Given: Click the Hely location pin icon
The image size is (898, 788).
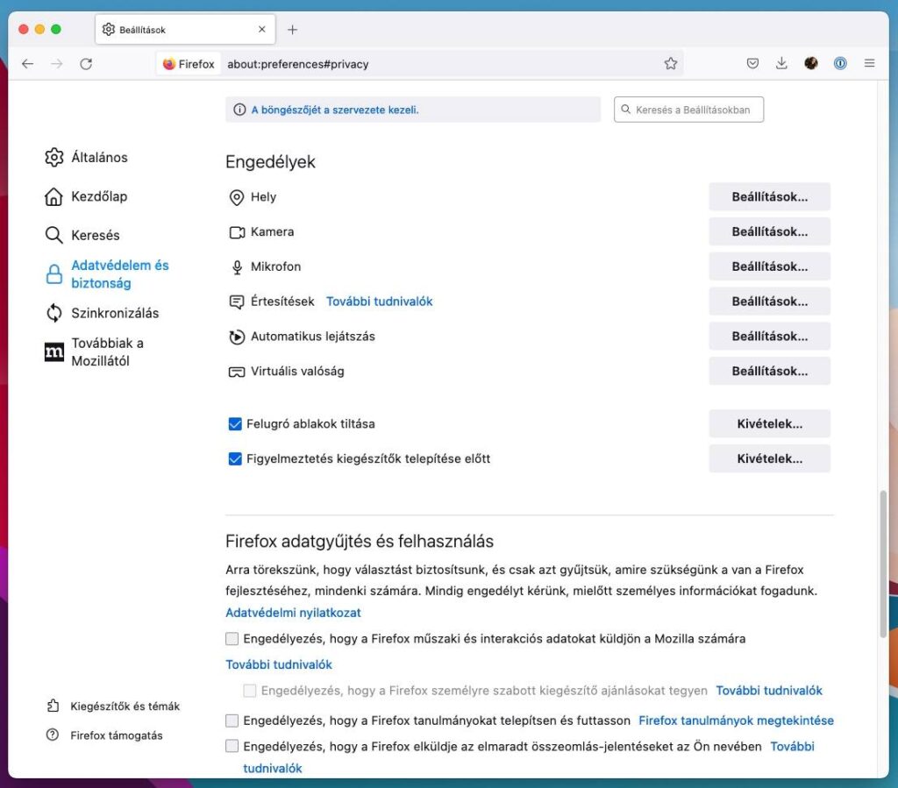Looking at the screenshot, I should pyautogui.click(x=237, y=197).
